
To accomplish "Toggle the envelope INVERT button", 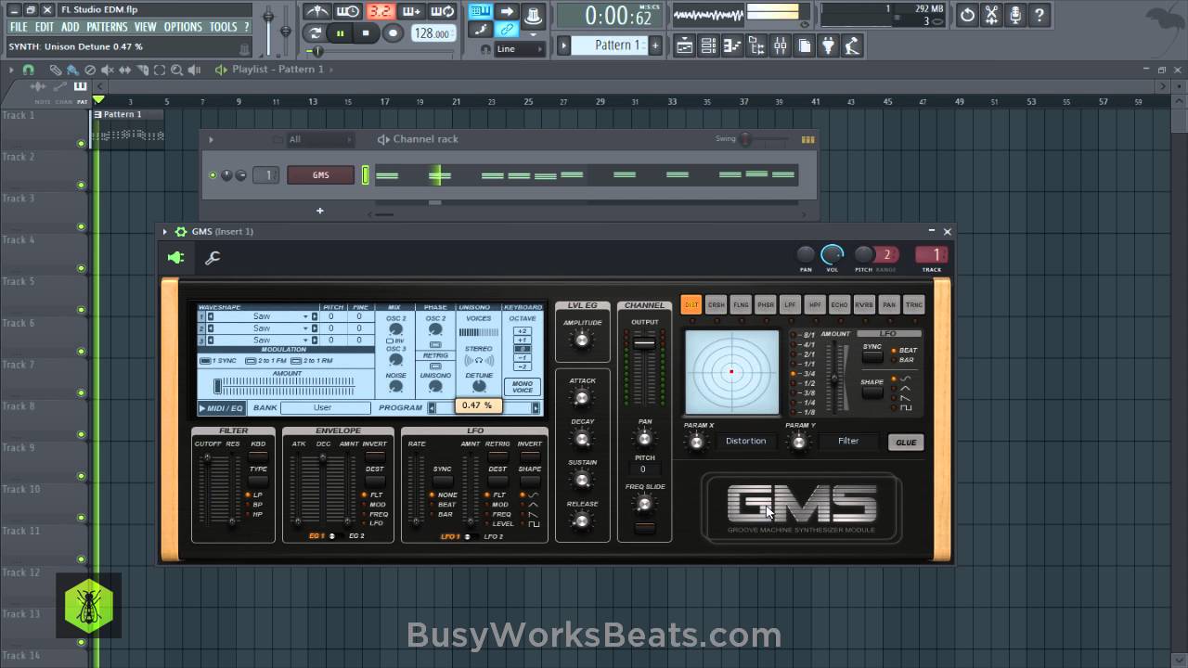I will pos(375,456).
